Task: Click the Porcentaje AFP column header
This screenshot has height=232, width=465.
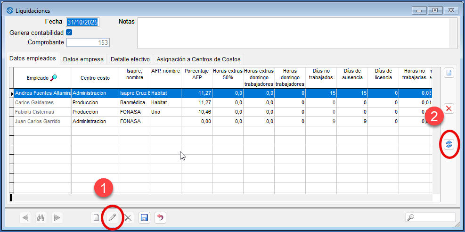Action: click(x=196, y=78)
